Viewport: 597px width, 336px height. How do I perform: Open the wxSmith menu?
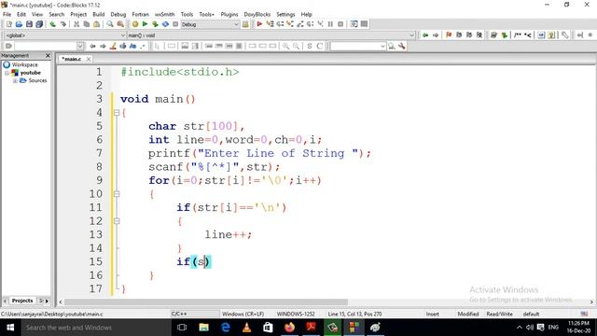[x=164, y=14]
